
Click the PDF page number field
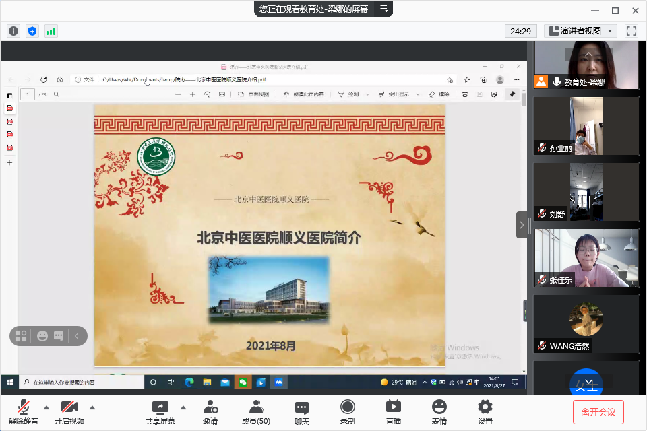click(x=28, y=94)
